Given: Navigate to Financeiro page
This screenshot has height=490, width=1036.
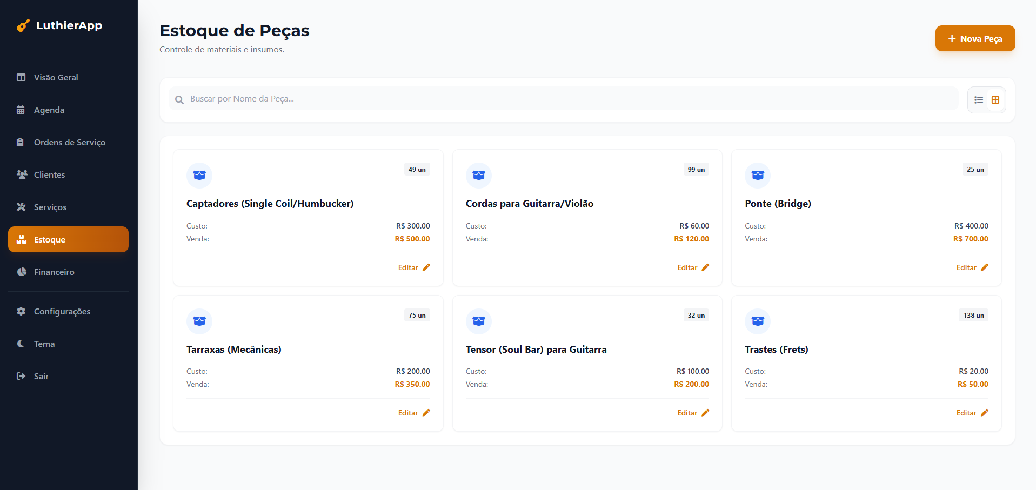Looking at the screenshot, I should 54,272.
